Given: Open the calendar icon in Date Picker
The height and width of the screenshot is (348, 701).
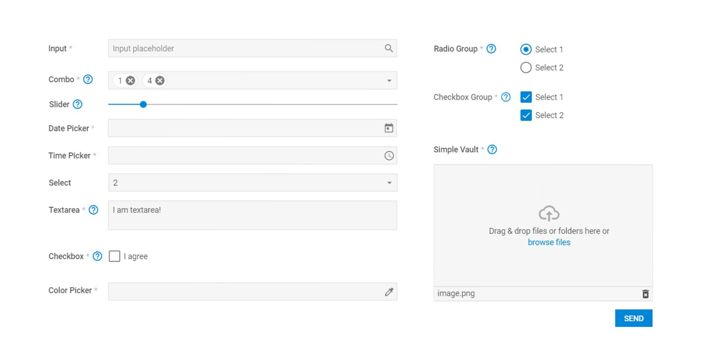Looking at the screenshot, I should tap(388, 128).
